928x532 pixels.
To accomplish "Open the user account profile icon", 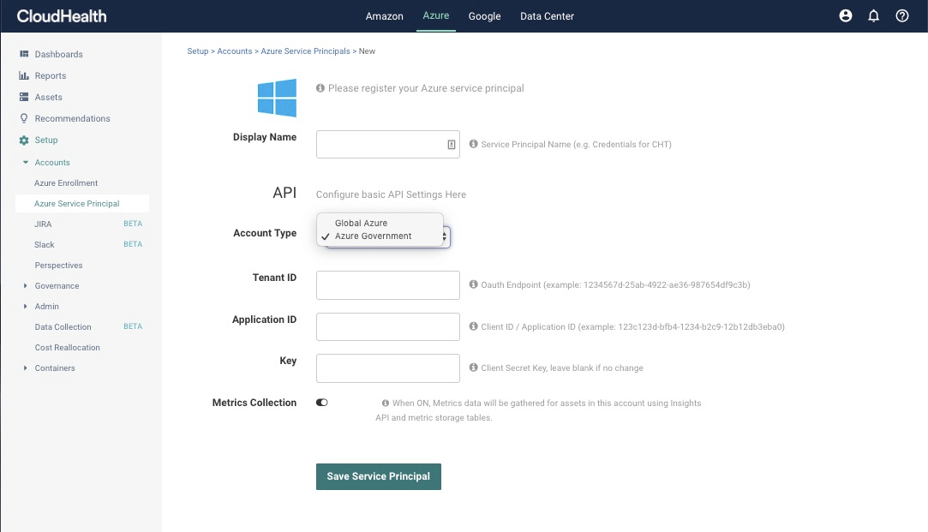I will (x=845, y=15).
